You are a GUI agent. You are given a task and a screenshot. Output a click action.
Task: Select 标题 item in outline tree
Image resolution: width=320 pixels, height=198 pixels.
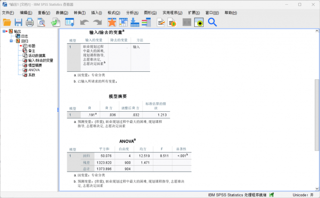click(x=32, y=46)
